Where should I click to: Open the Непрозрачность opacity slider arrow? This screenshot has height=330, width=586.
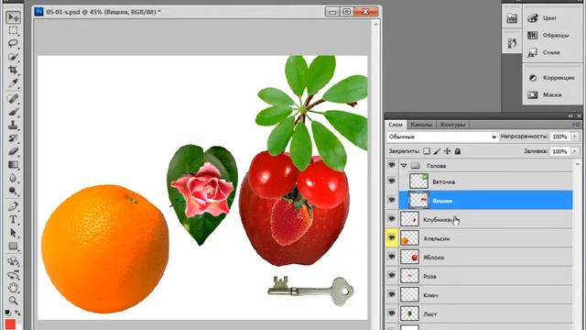[x=575, y=137]
